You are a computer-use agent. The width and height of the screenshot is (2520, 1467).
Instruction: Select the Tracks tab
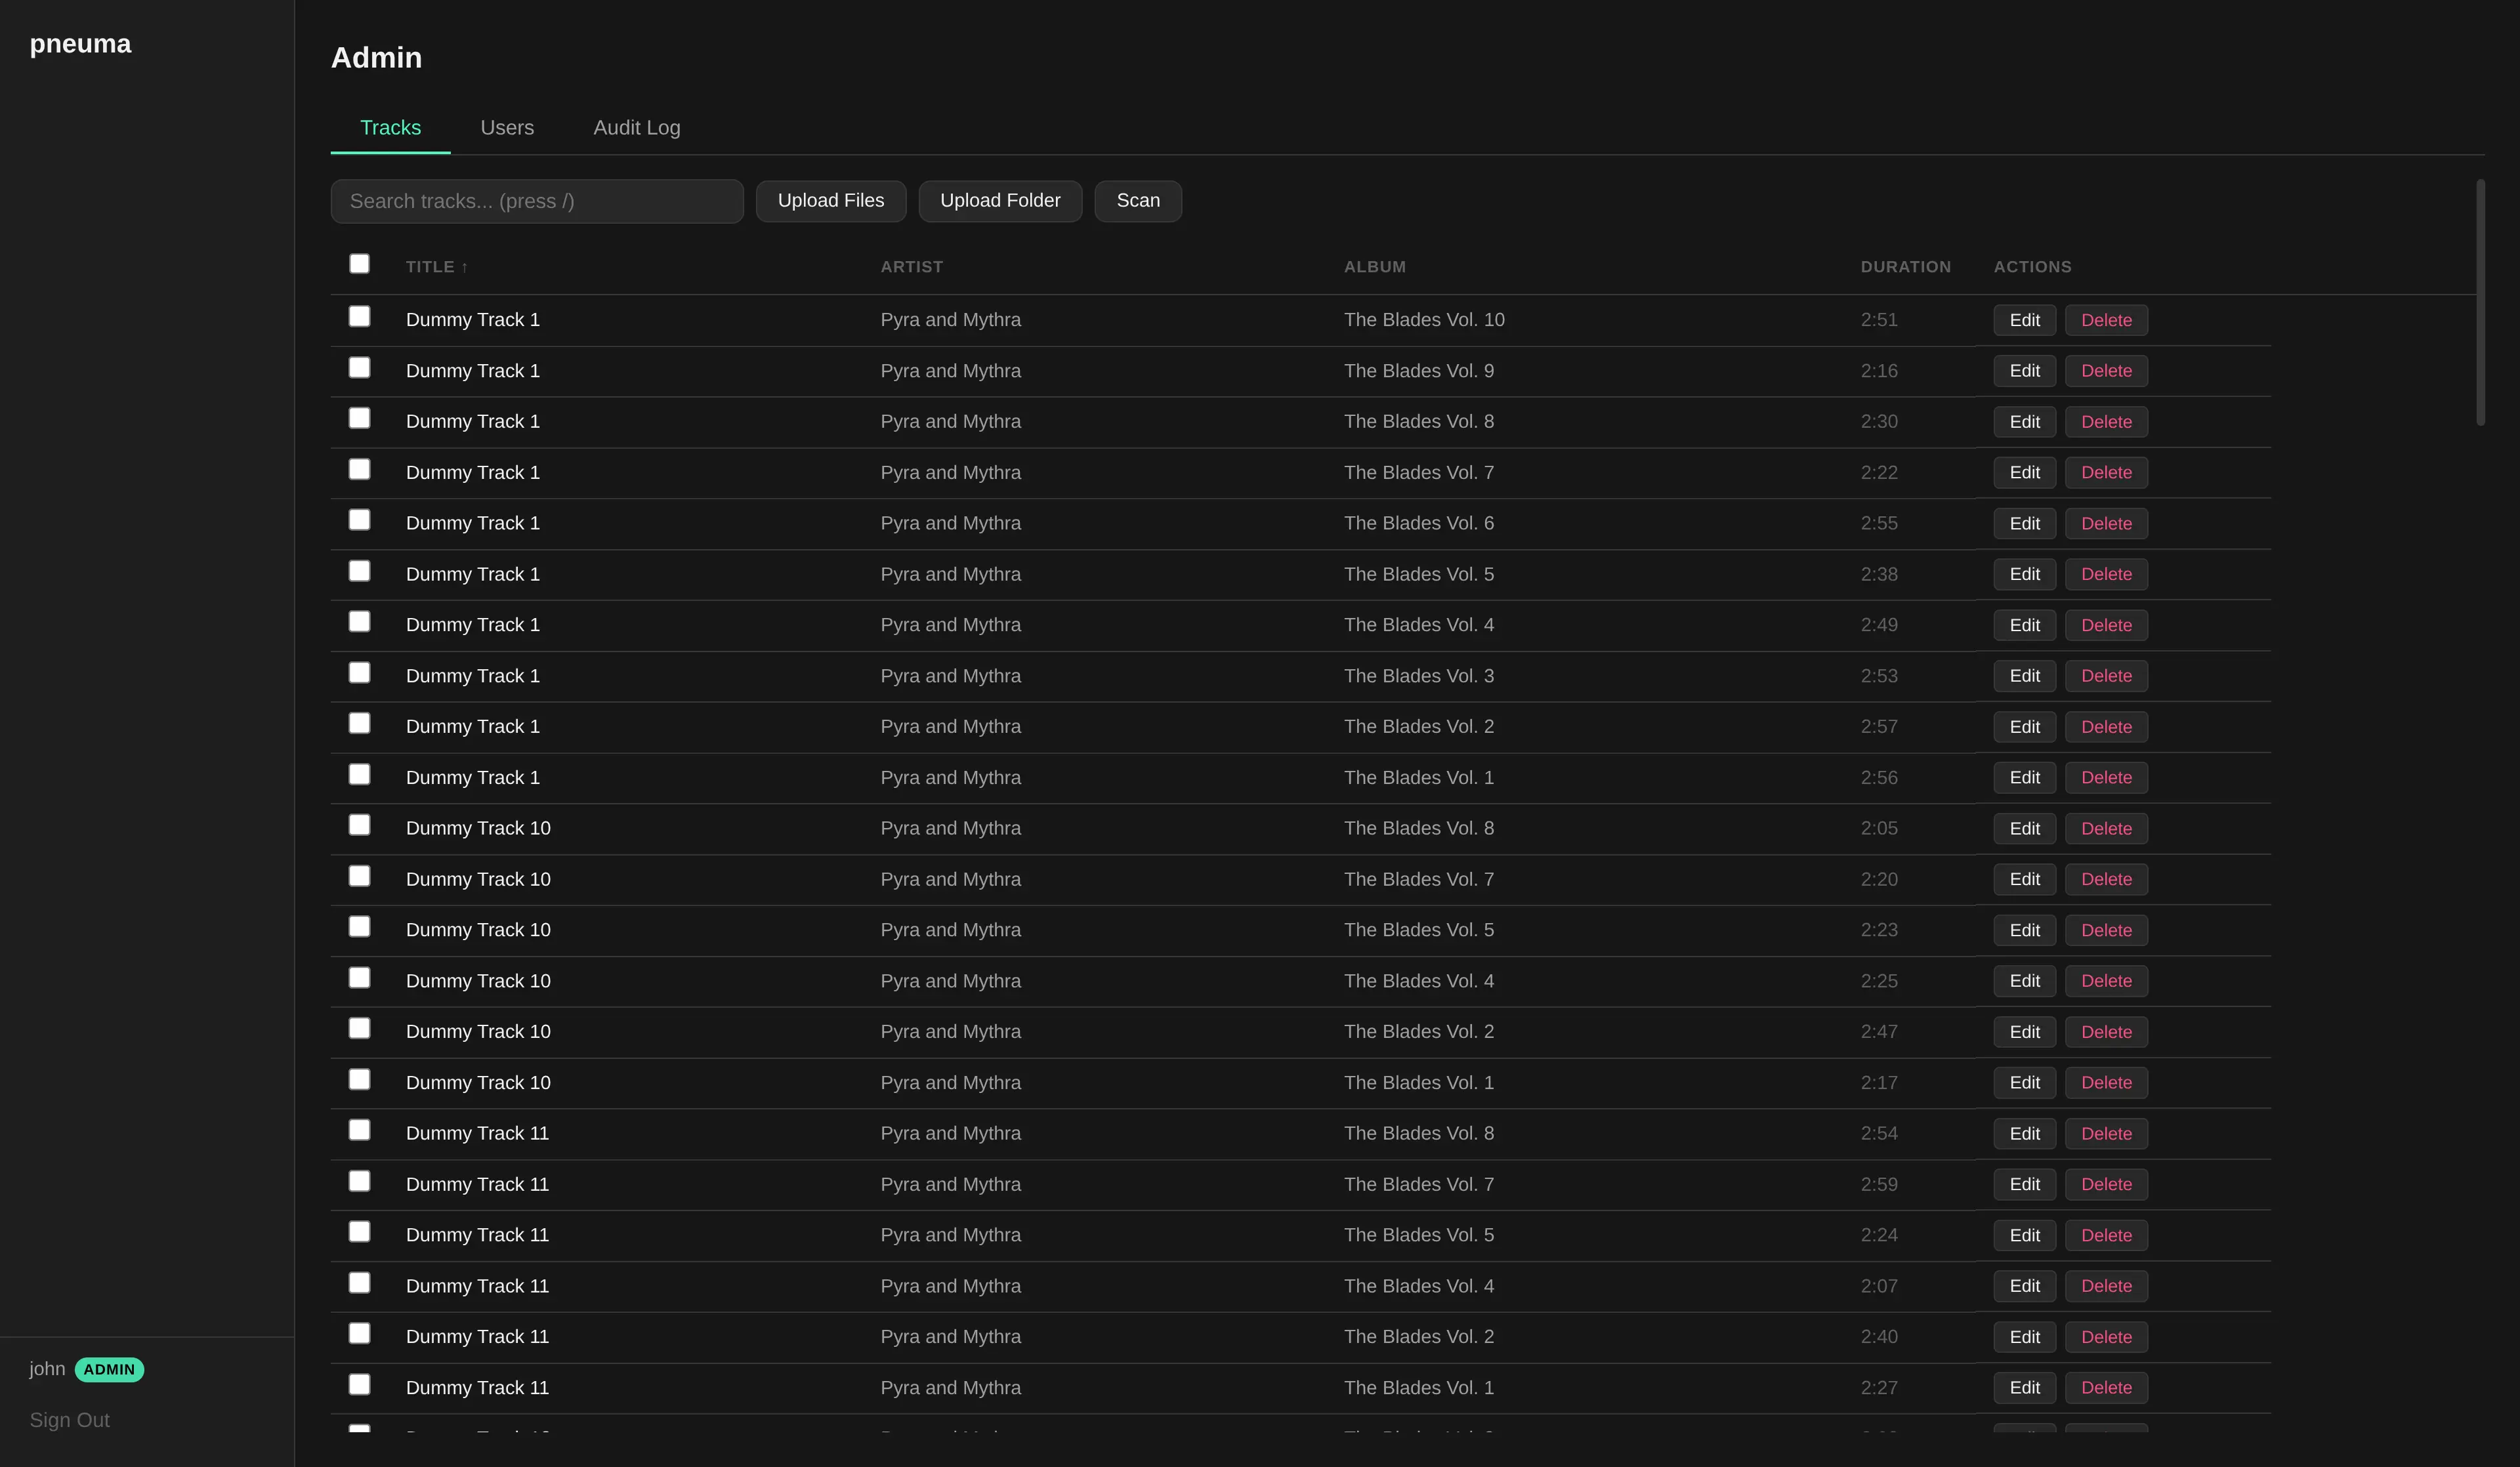[390, 128]
